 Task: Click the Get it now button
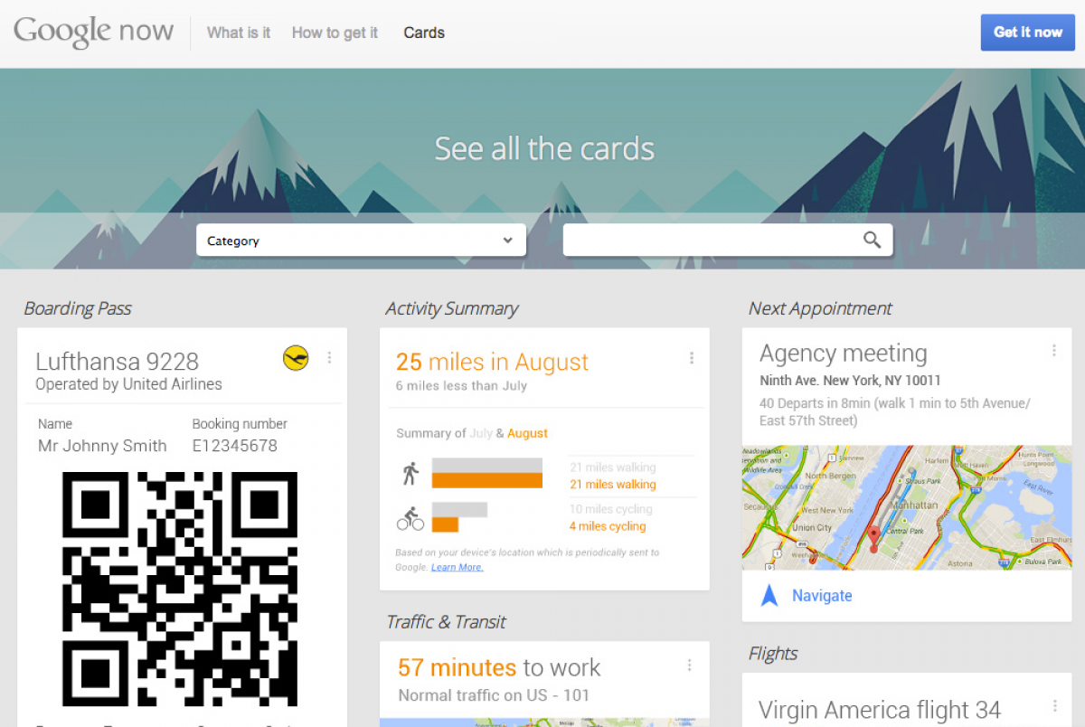pos(1028,33)
